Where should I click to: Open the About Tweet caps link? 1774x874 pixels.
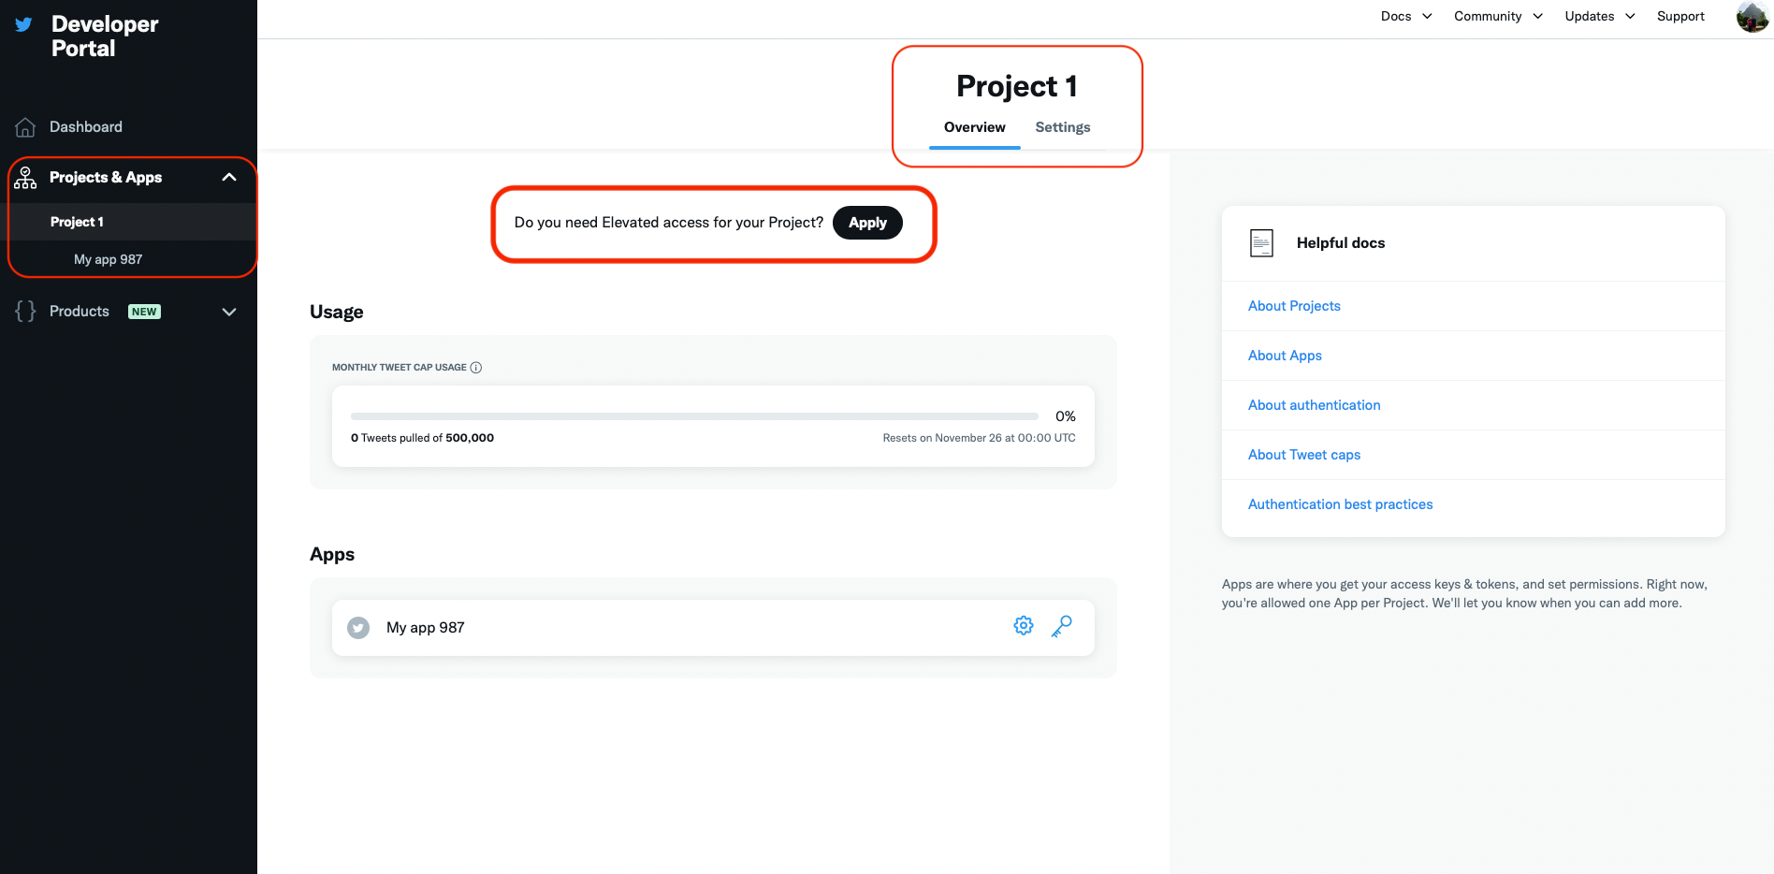click(1304, 455)
